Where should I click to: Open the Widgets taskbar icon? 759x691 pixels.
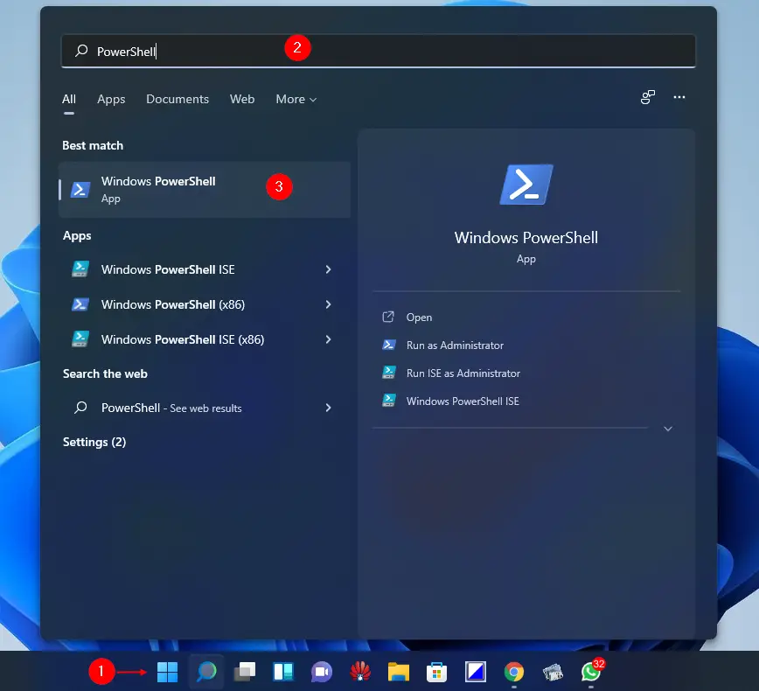[x=283, y=672]
